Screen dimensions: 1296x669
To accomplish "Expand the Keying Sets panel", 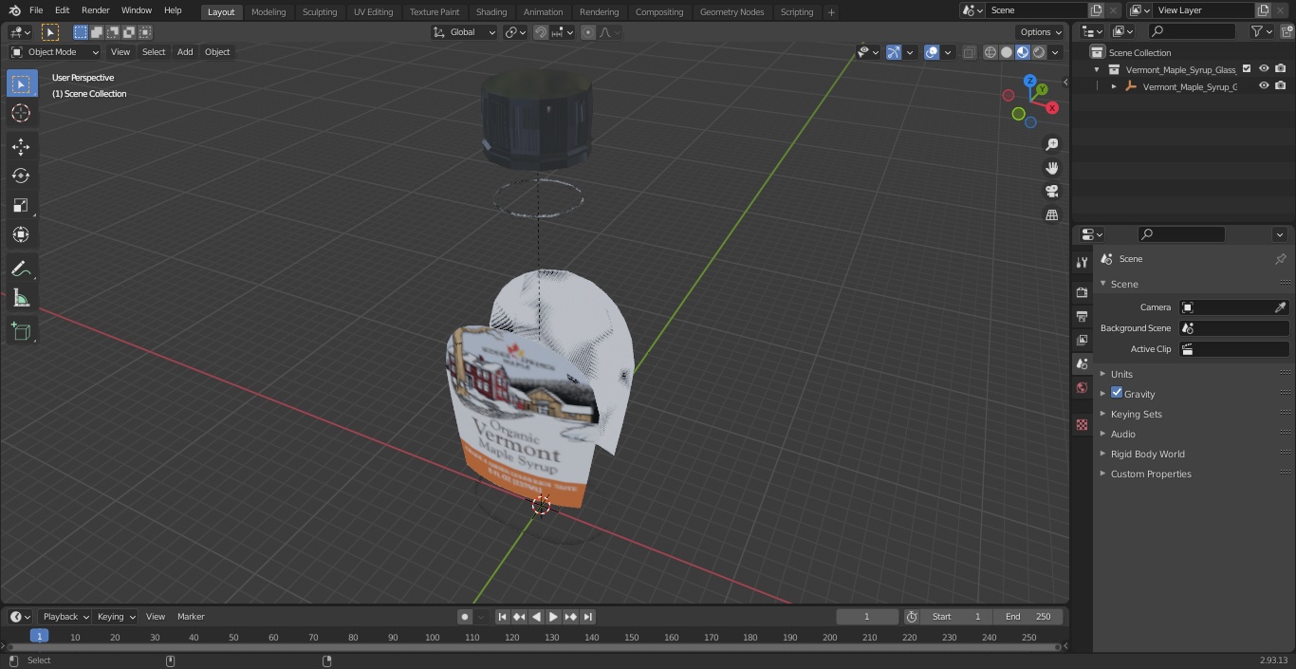I will (x=1136, y=414).
